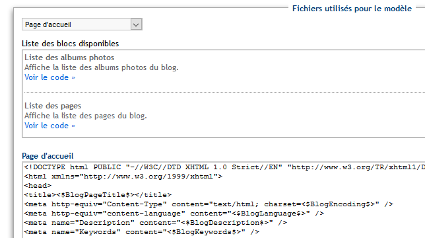
Task: Click the dropdown chevron arrow of file selector
Action: click(x=136, y=24)
